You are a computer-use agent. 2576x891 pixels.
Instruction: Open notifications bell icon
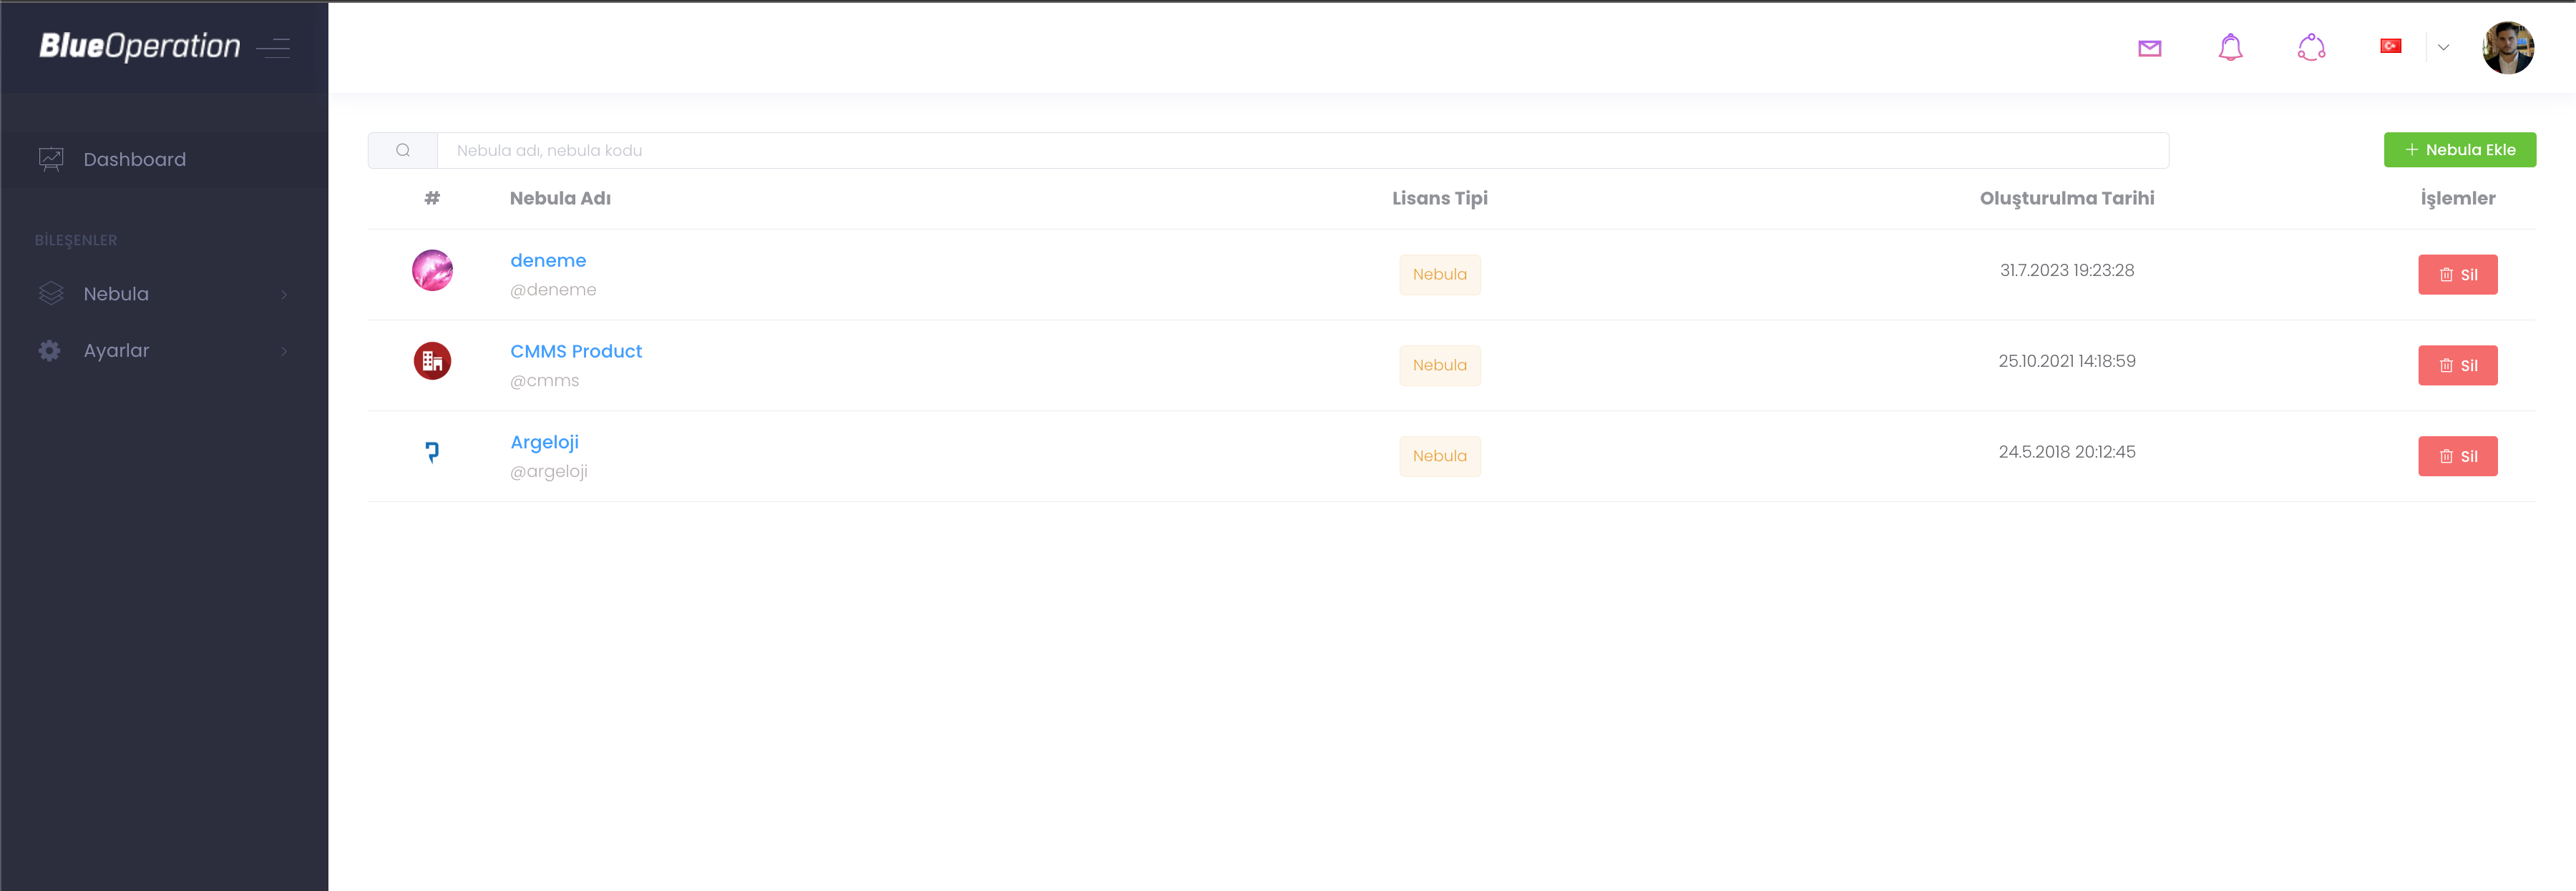2230,48
